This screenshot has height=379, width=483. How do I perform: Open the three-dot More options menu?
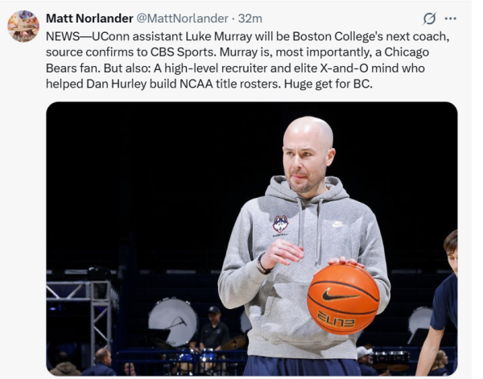[450, 19]
